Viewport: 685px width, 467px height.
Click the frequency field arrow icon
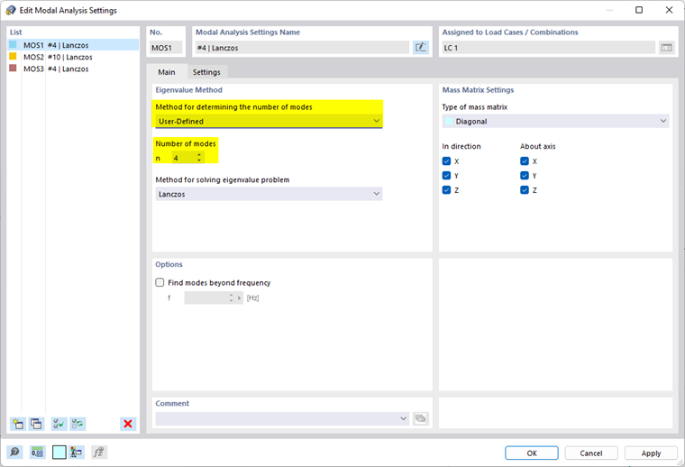pos(240,298)
